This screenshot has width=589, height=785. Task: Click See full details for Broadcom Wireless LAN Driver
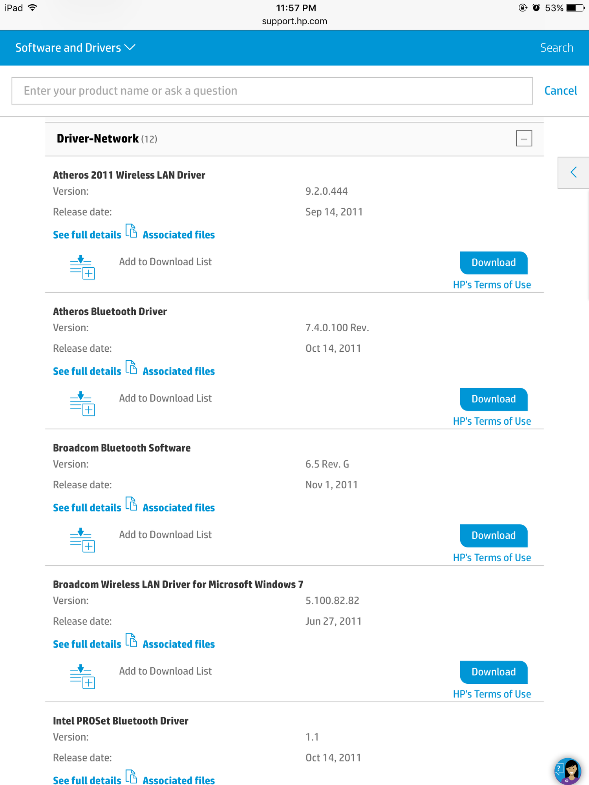pyautogui.click(x=87, y=644)
